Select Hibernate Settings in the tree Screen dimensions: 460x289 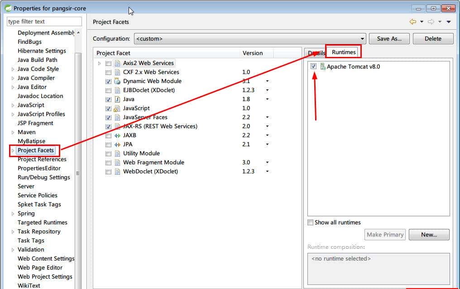coord(42,51)
